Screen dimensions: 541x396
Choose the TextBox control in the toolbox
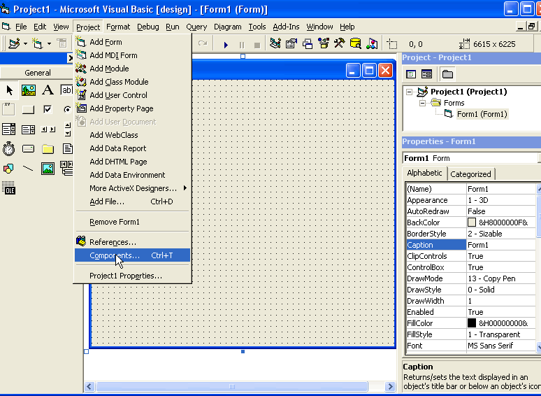coord(66,90)
